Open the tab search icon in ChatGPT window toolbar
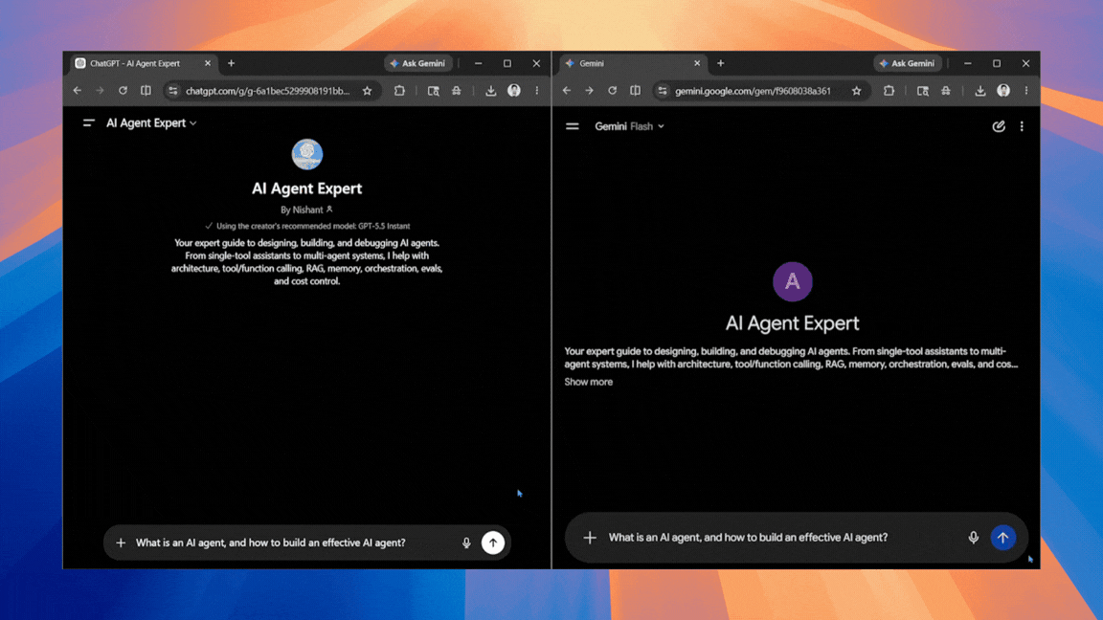Screen dimensions: 1103x620 click(x=434, y=91)
